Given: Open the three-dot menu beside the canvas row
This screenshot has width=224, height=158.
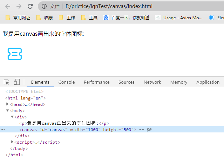Looking at the screenshot, I should point(3,130).
